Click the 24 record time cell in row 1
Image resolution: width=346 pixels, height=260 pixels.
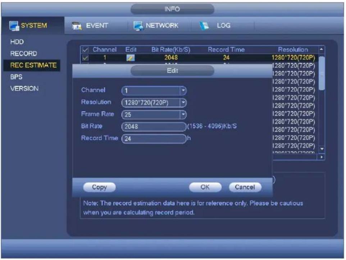226,58
